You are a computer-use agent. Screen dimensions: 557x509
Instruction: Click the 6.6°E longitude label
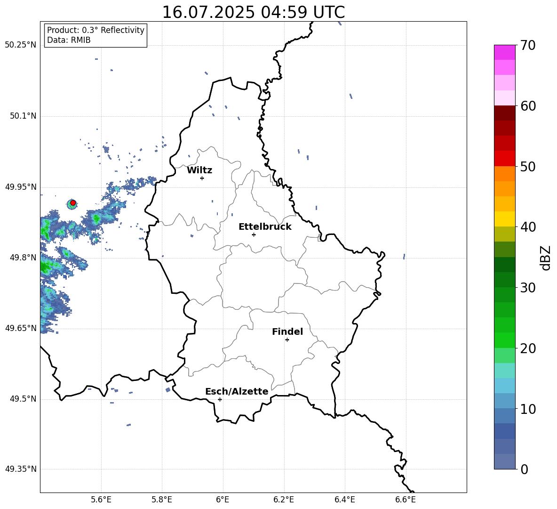406,500
